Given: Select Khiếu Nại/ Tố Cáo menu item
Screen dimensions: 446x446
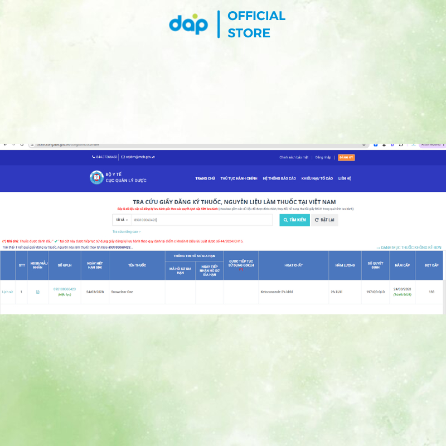Looking at the screenshot, I should coord(317,178).
